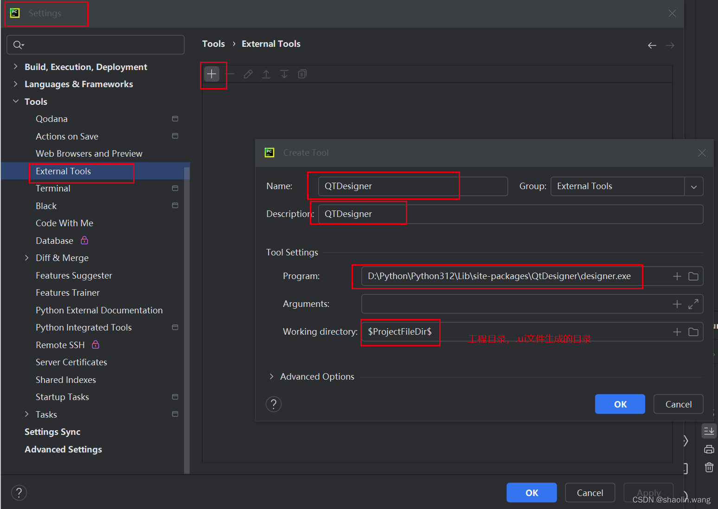Click the Add tool plus button
The image size is (718, 509).
(212, 74)
